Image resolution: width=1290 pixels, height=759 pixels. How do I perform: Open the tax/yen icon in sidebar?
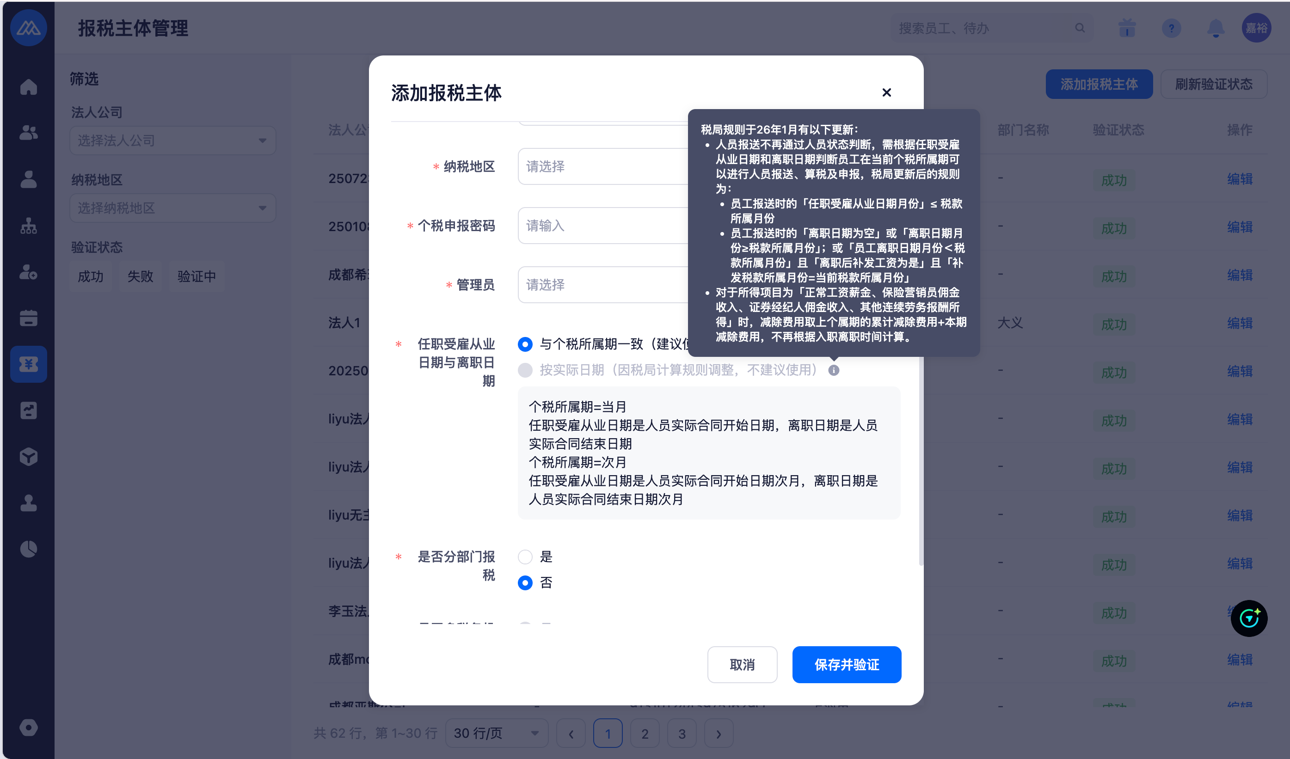29,364
